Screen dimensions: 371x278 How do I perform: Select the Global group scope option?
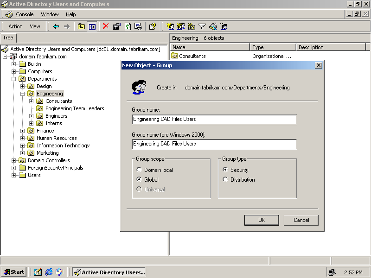tap(139, 180)
